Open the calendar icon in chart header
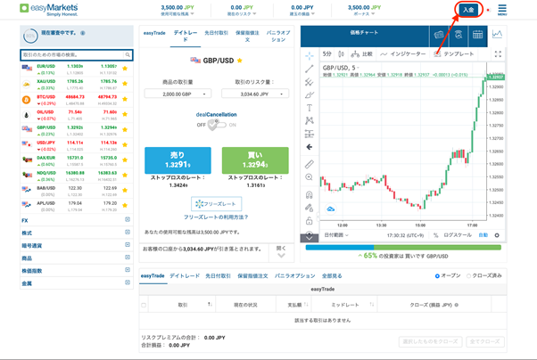 pyautogui.click(x=478, y=35)
